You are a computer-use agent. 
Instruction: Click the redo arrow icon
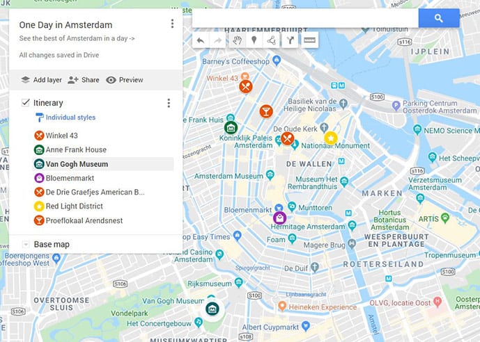[217, 40]
